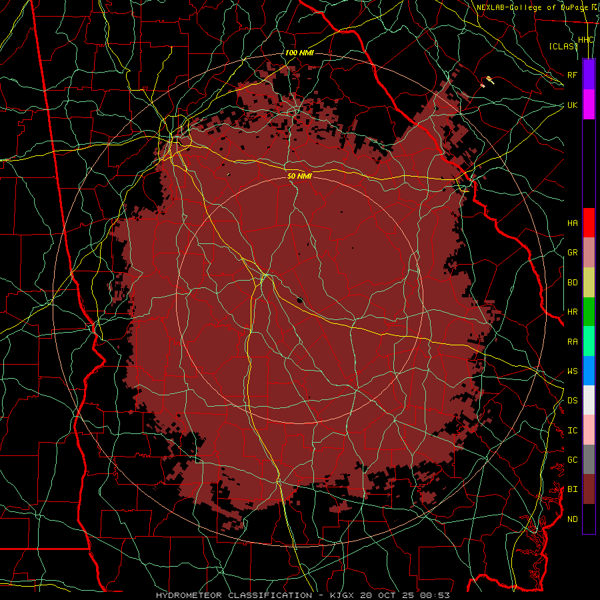Image resolution: width=600 pixels, height=600 pixels.
Task: Click the IC legend label
Action: pyautogui.click(x=572, y=431)
